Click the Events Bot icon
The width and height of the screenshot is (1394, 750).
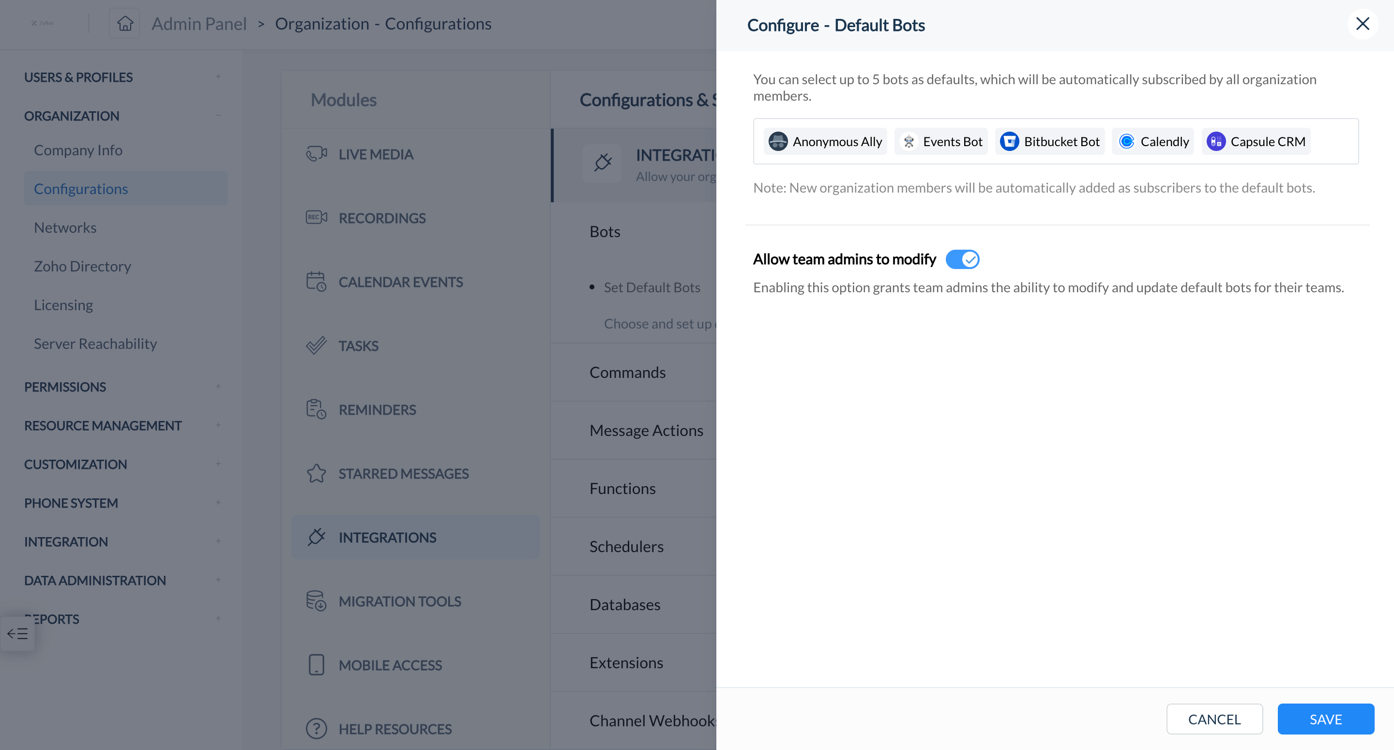909,141
